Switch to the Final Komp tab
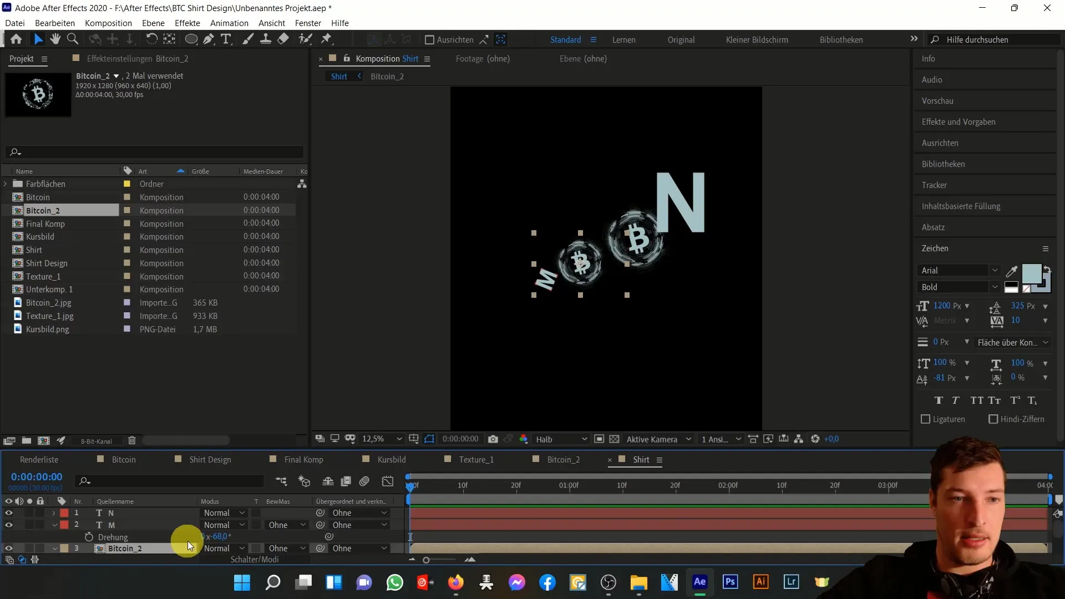 303,459
